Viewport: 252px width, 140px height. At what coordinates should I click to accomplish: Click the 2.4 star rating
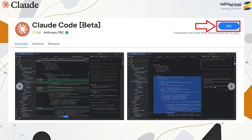click(x=37, y=33)
